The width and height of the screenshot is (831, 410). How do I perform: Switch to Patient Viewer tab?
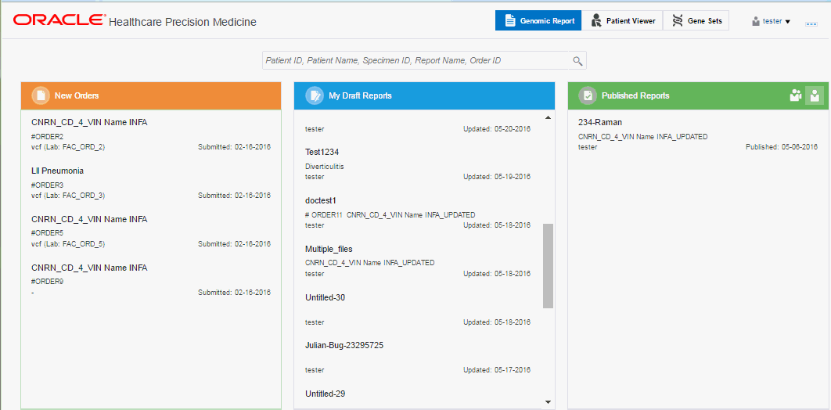click(x=622, y=20)
